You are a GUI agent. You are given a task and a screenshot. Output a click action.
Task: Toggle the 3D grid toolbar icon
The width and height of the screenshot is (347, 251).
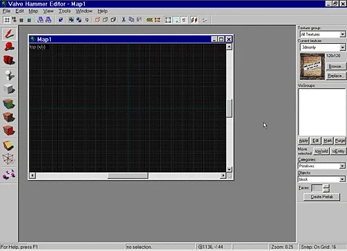(14, 20)
